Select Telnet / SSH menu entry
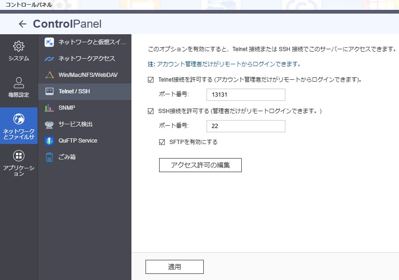This screenshot has height=280, width=399. (85, 91)
